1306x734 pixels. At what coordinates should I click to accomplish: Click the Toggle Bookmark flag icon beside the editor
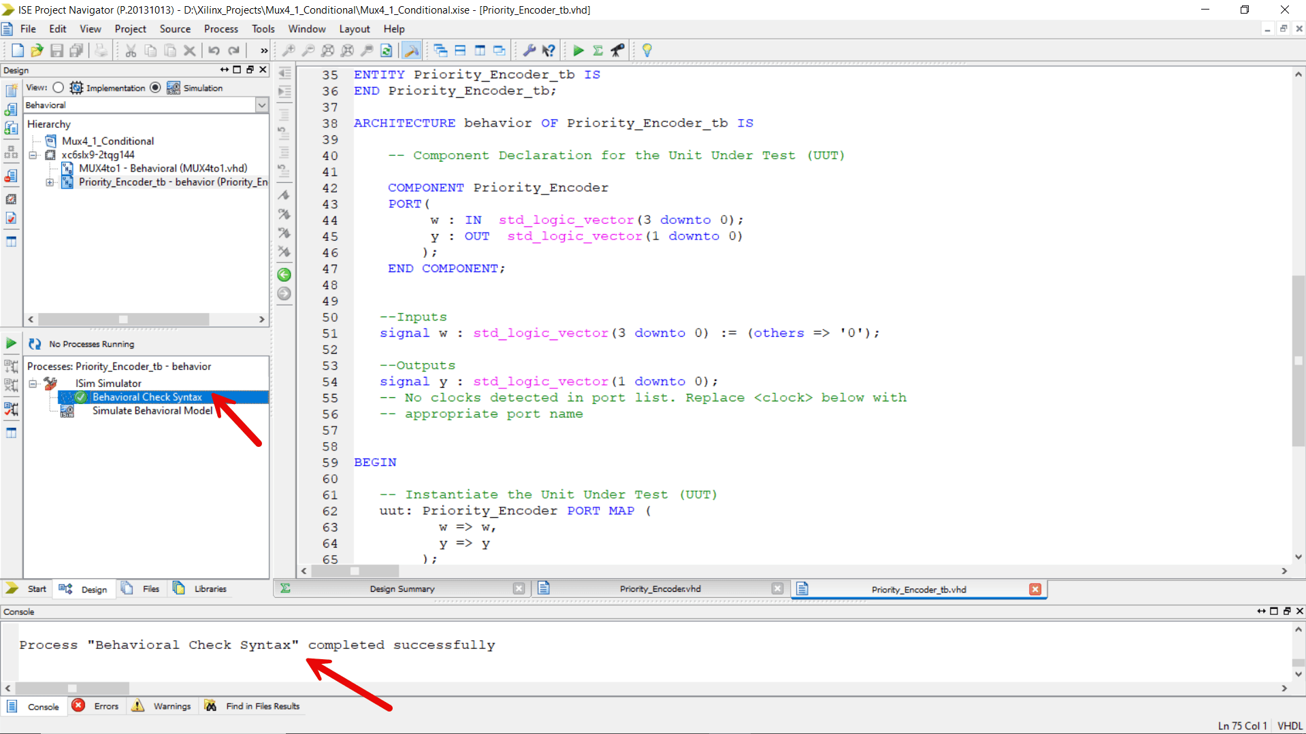[x=284, y=195]
